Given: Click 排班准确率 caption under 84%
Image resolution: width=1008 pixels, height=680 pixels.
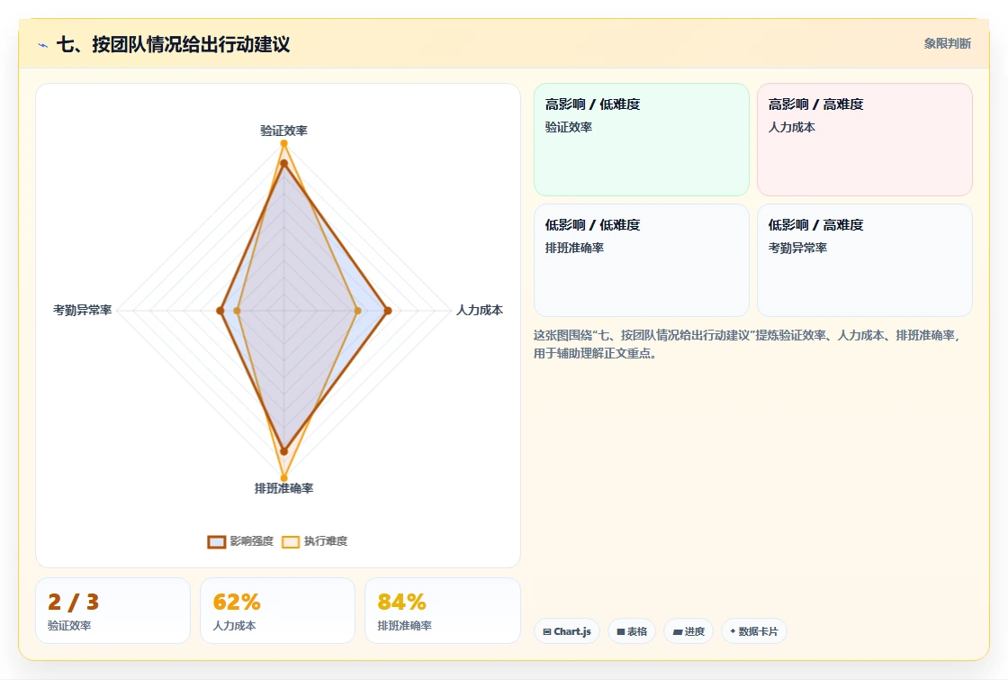Looking at the screenshot, I should 404,625.
